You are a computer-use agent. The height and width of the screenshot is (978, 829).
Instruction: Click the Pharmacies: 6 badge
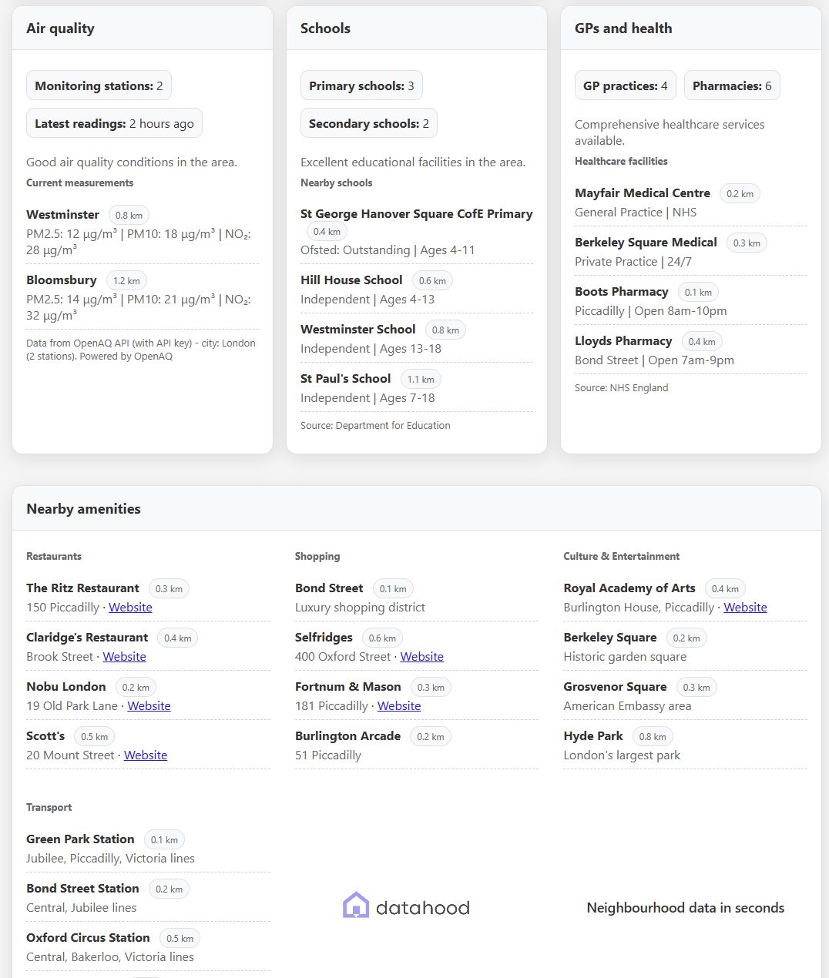pyautogui.click(x=732, y=85)
